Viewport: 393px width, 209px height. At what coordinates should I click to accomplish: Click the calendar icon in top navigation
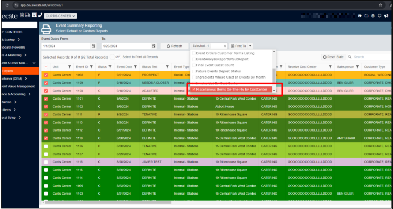click(x=22, y=15)
